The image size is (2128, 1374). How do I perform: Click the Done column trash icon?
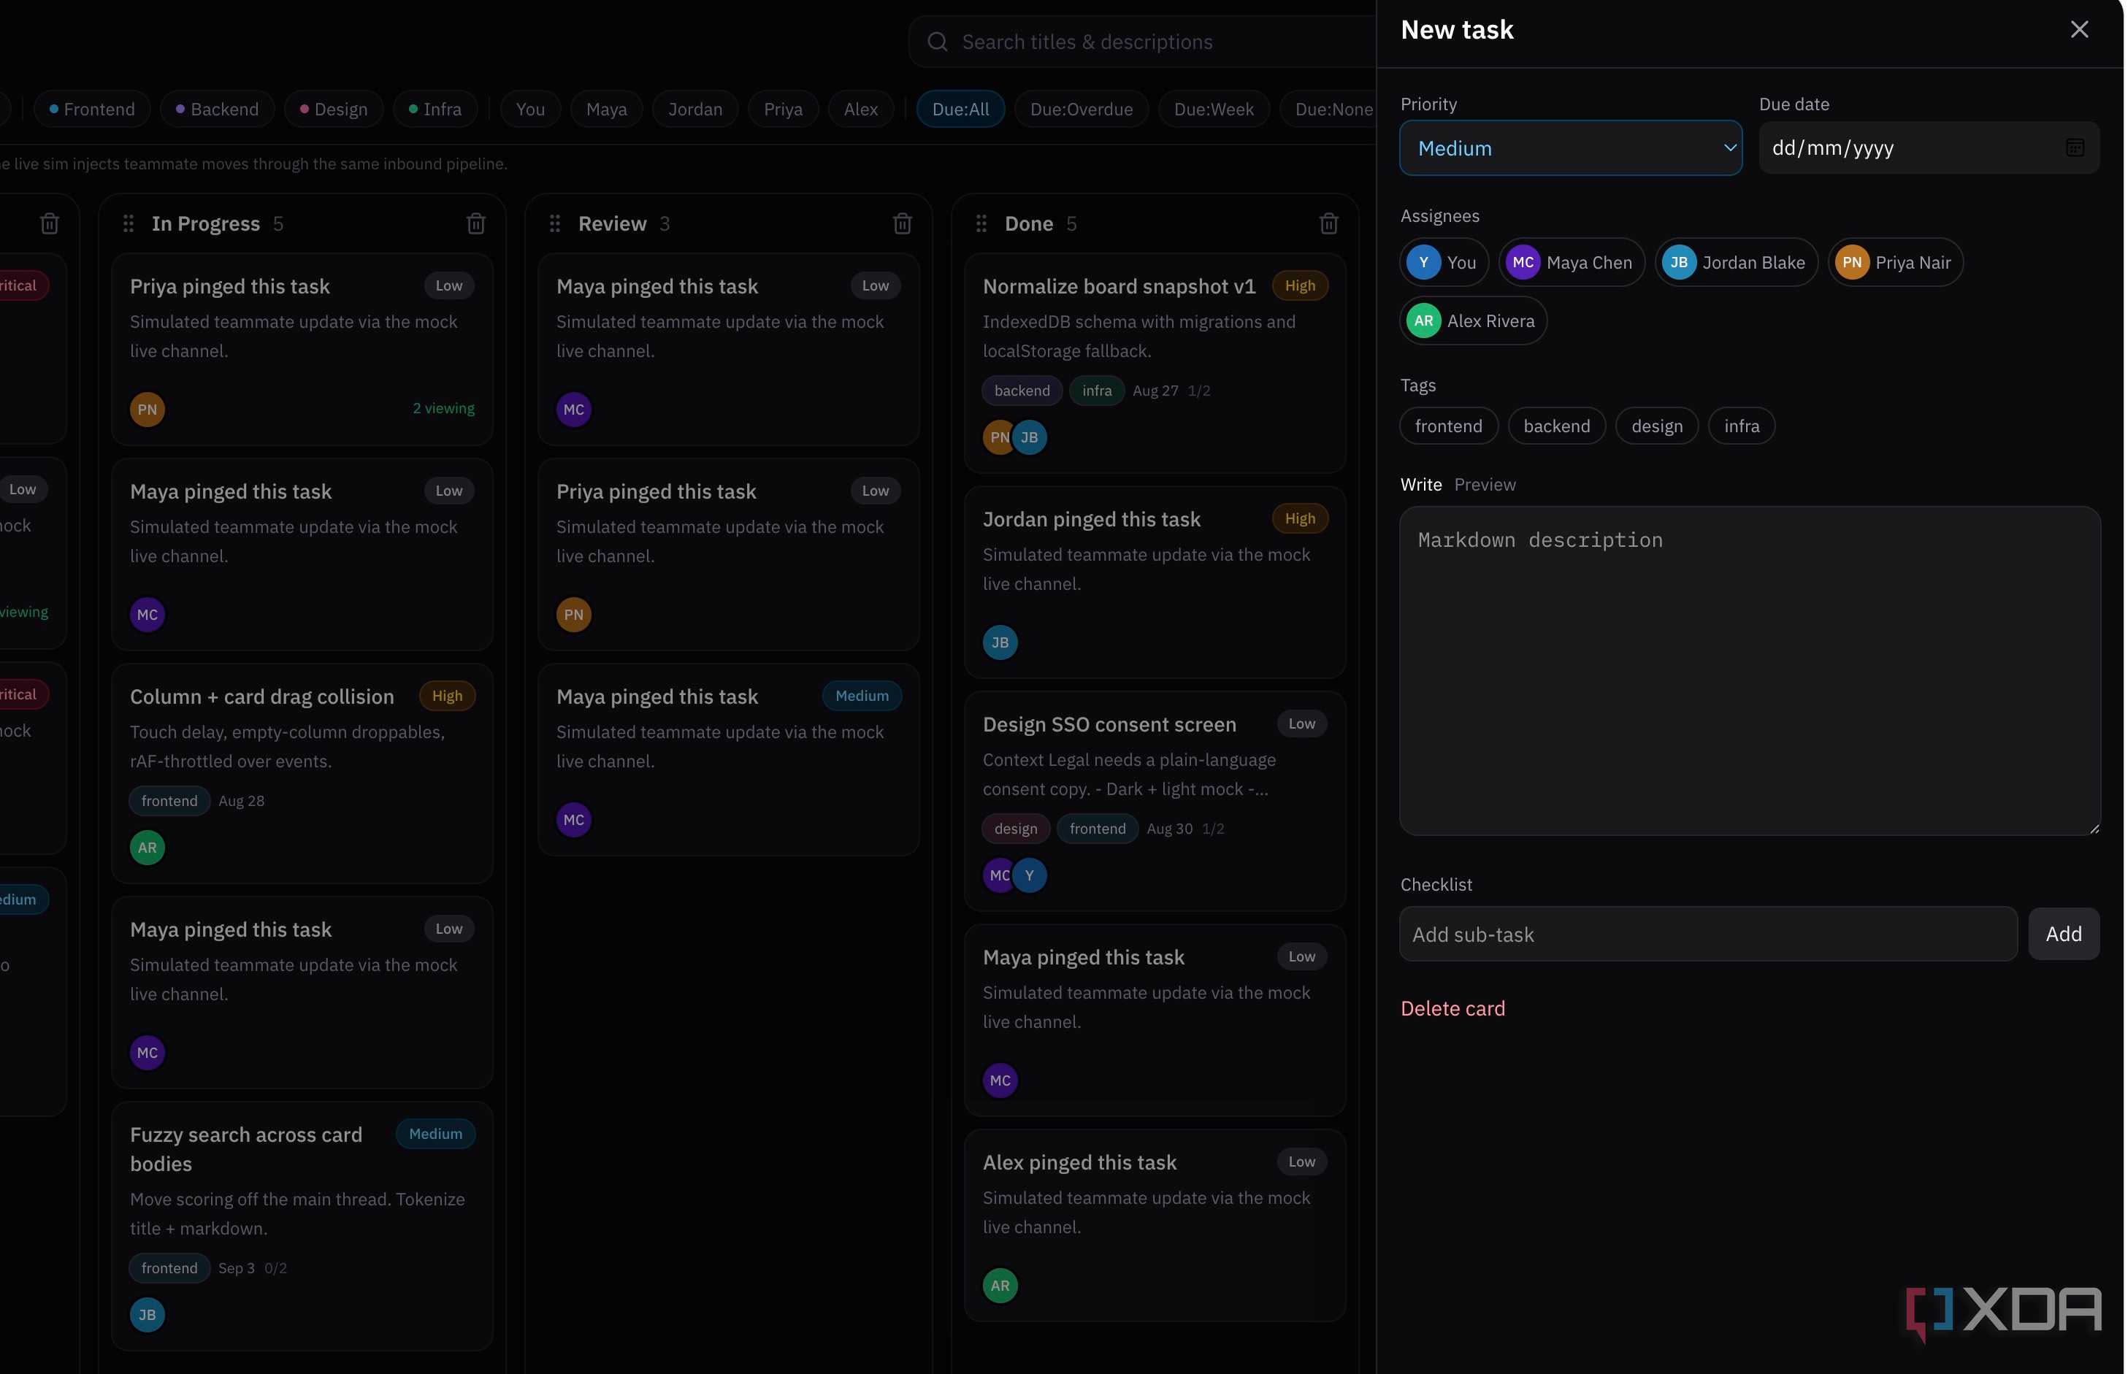click(x=1328, y=223)
